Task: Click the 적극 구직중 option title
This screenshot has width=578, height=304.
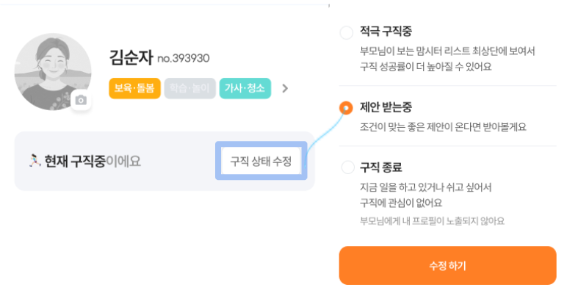Action: (386, 32)
